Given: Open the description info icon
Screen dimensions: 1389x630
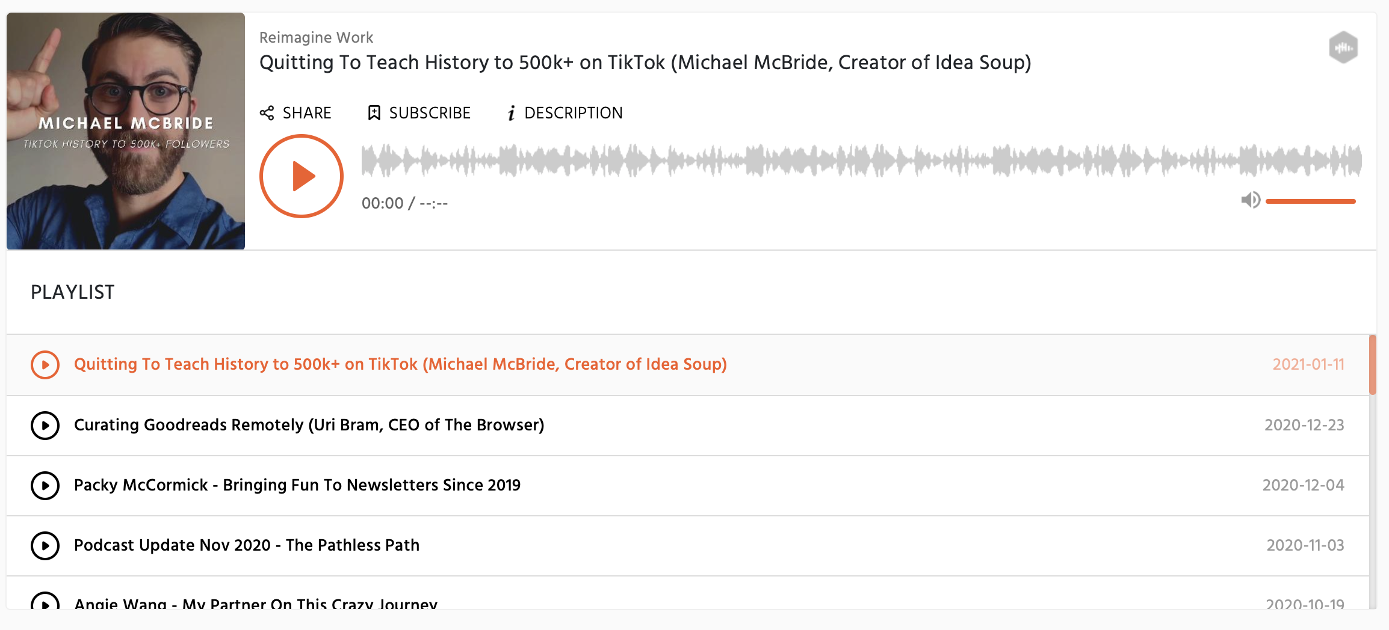Looking at the screenshot, I should [x=511, y=113].
